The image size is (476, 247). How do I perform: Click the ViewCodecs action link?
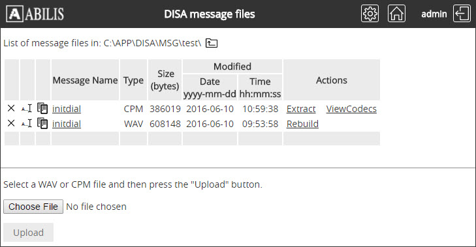point(351,109)
